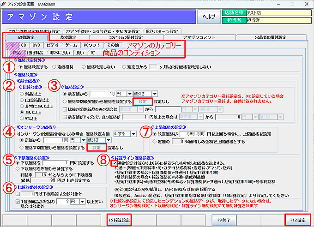This screenshot has width=314, height=227.
Task: Click 設定 button beside 価格帯別定価 option
Action: (97, 148)
